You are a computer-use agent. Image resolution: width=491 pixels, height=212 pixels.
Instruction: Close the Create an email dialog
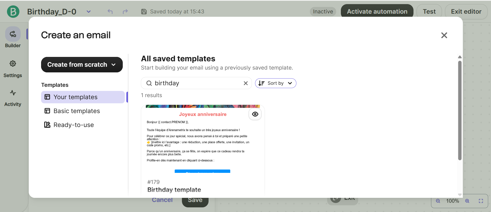pyautogui.click(x=444, y=35)
